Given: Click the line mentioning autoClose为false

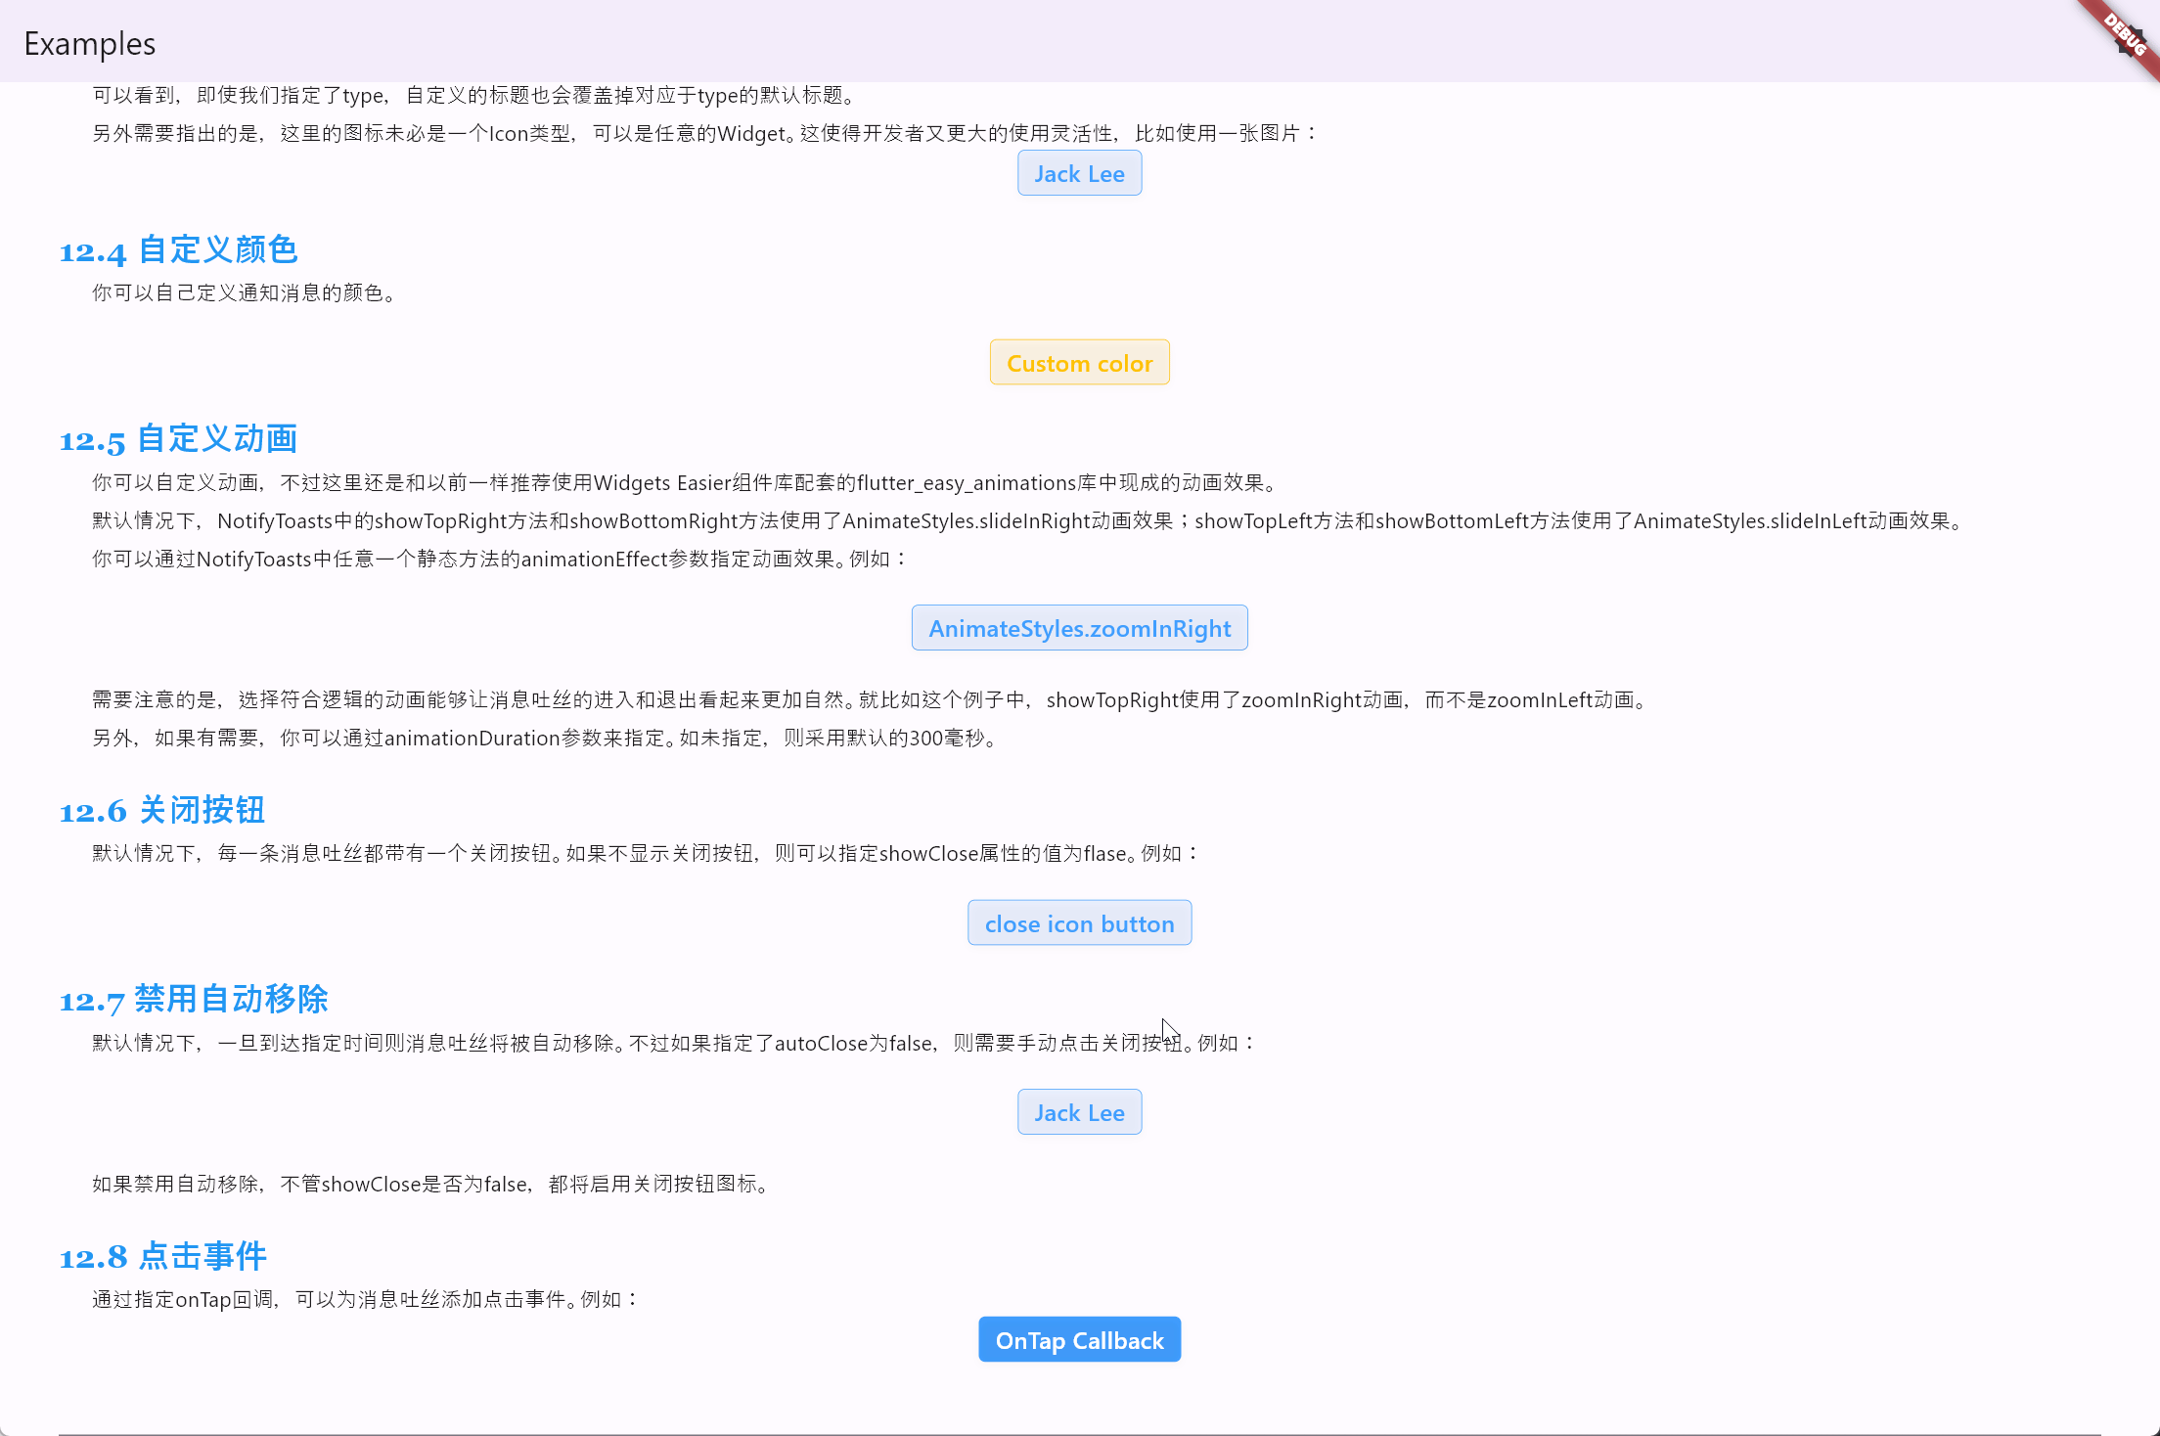Looking at the screenshot, I should 673,1044.
